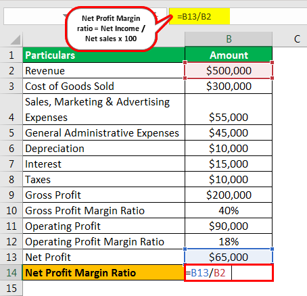Screen dimensions: 307x296
Task: Click the Revenue label cell
Action: [103, 70]
